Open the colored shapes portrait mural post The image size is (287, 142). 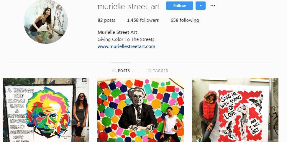[x=140, y=110]
